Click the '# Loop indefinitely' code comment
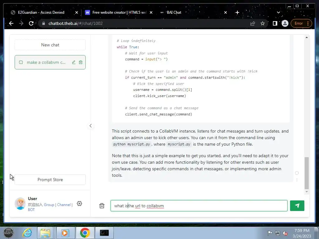Viewport: 319px width, 239px height. pyautogui.click(x=136, y=41)
